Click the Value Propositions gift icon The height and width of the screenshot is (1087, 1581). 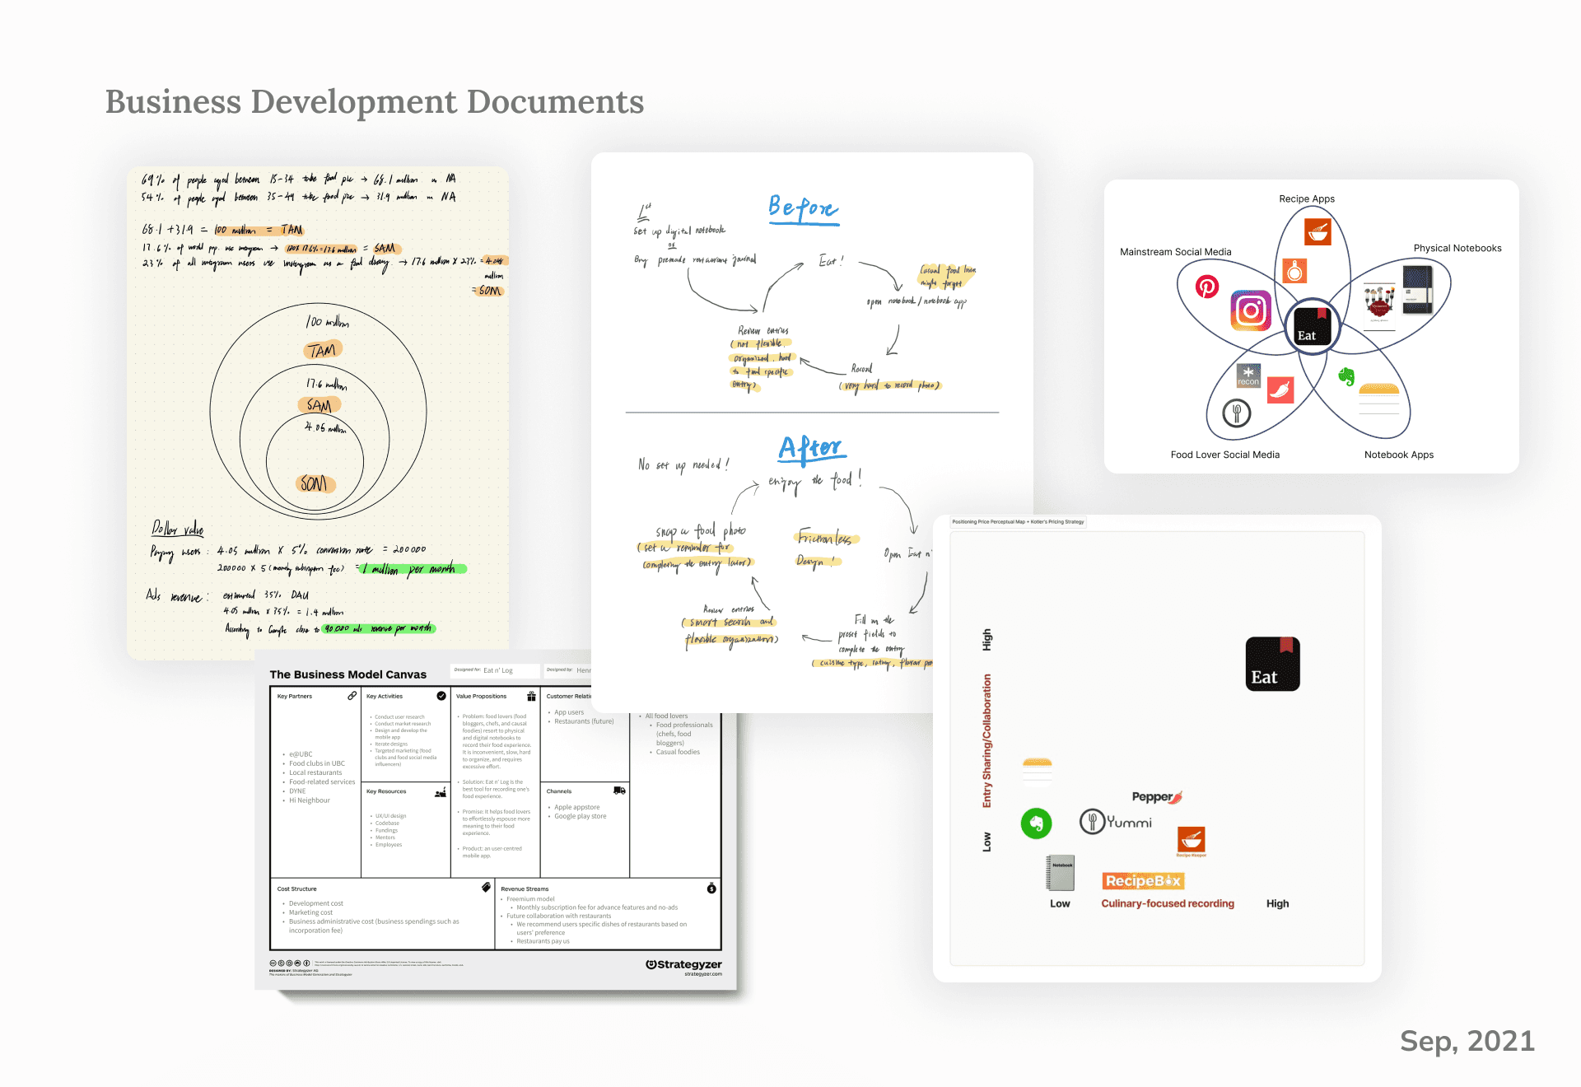531,696
